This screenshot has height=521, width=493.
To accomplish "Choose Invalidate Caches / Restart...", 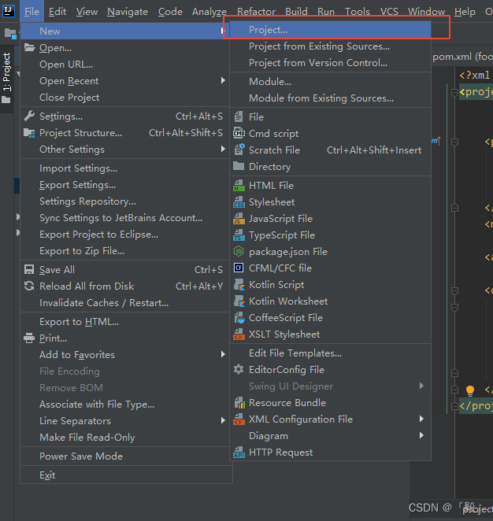I will (124, 303).
